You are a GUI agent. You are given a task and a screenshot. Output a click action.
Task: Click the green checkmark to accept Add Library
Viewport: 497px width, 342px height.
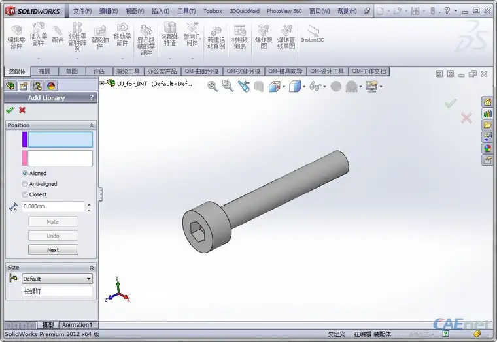coord(10,110)
